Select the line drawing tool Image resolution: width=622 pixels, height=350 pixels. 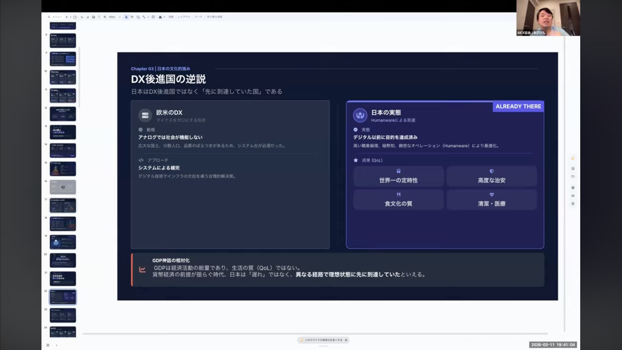pyautogui.click(x=144, y=17)
